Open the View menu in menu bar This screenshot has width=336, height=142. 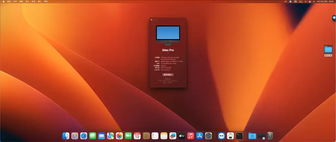[27, 2]
